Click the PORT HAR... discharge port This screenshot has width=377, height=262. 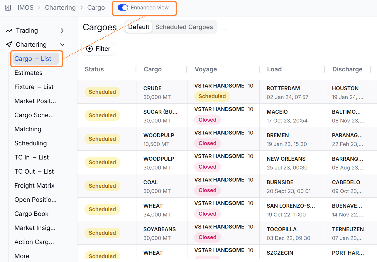(348, 253)
